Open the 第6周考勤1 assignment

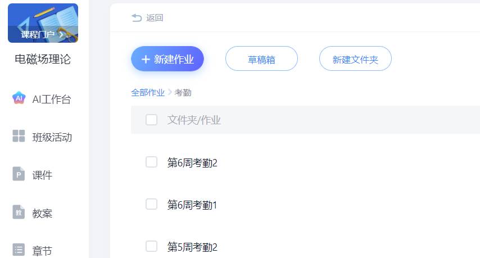192,205
